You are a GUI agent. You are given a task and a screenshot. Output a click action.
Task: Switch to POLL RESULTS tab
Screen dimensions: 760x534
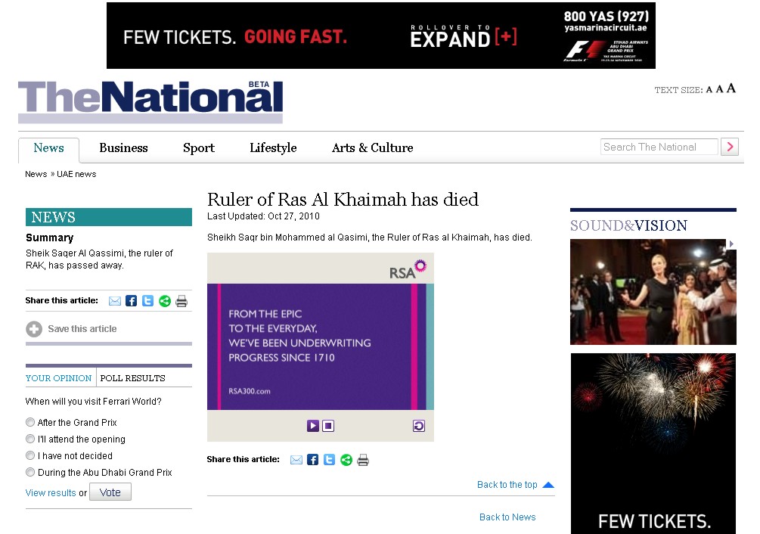point(132,378)
